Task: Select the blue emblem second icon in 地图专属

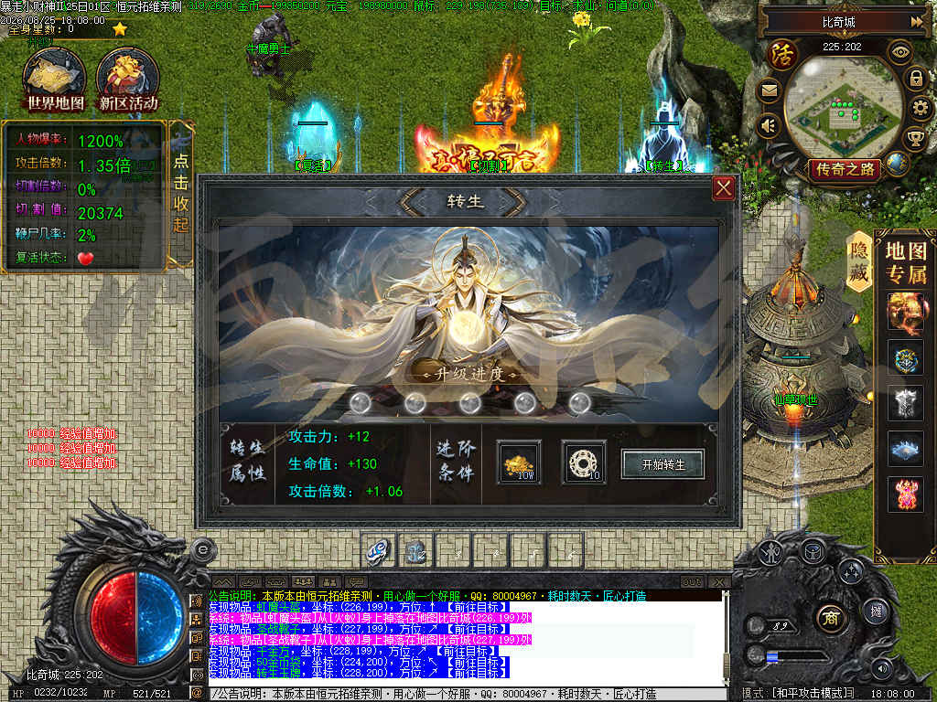Action: 905,358
